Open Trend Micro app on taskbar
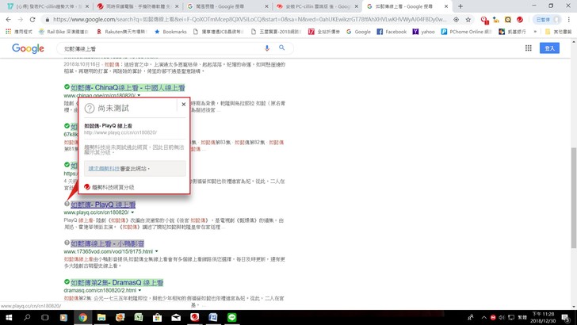Viewport: 577px width, 325px height. 195,317
